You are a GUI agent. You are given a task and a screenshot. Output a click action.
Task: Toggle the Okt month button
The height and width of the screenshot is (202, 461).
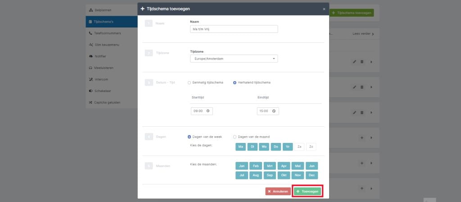(284, 175)
